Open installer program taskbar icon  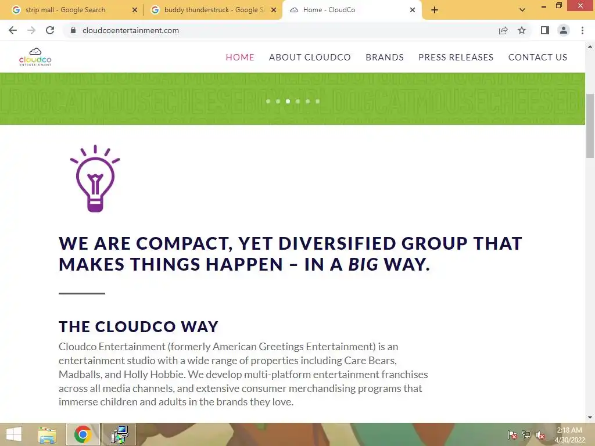tap(119, 434)
